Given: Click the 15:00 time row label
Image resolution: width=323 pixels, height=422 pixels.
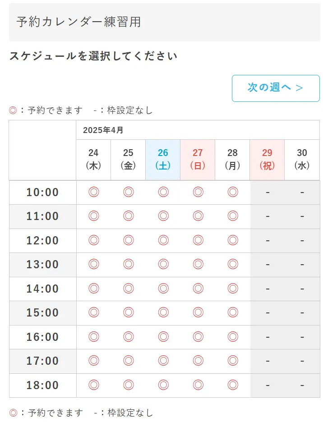Looking at the screenshot, I should click(x=42, y=312).
